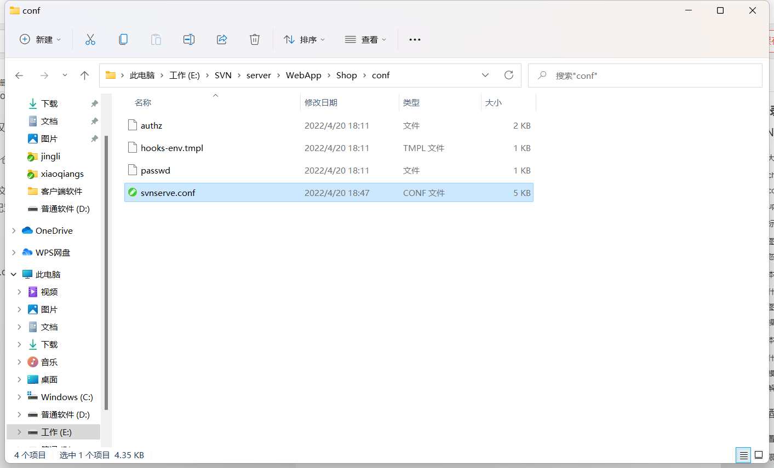Screen dimensions: 774x468
Task: Click the search magnifier icon
Action: 542,76
